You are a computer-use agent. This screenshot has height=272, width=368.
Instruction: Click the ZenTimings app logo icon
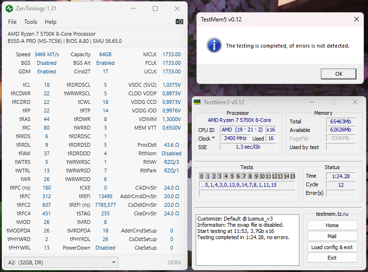(x=9, y=9)
